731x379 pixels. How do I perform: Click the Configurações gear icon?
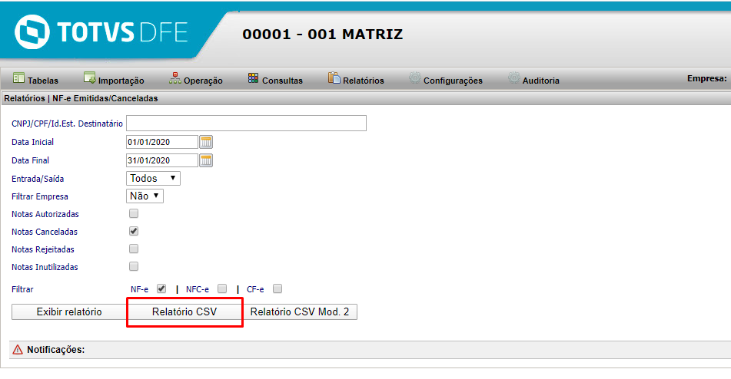tap(415, 77)
